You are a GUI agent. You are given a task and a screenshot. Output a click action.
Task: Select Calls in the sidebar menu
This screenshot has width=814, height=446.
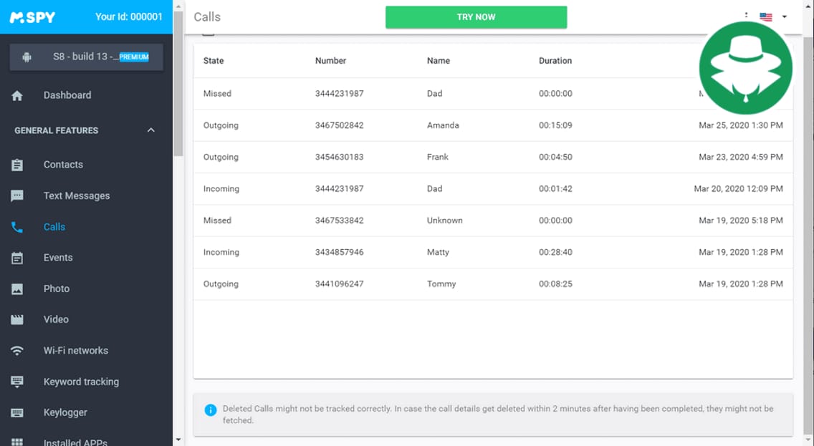(x=54, y=227)
